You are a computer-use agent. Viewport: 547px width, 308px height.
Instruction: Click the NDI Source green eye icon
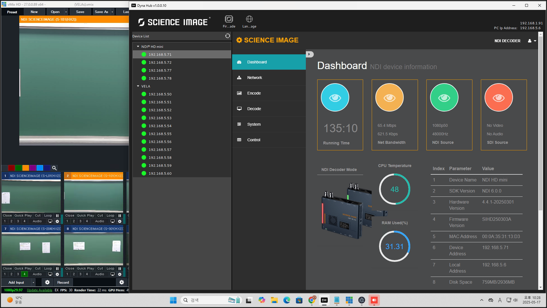coord(444,98)
